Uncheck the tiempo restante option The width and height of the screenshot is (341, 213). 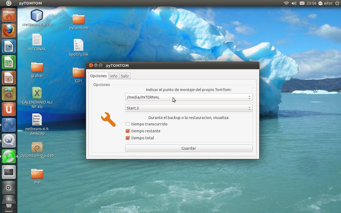pyautogui.click(x=127, y=131)
